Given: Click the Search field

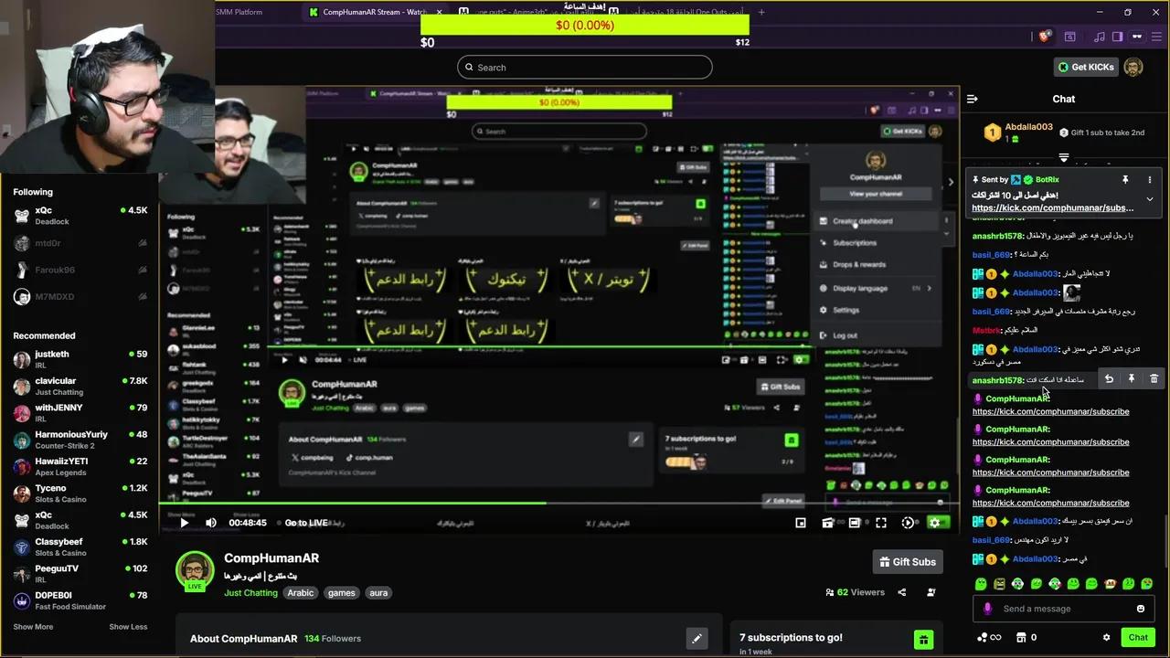Looking at the screenshot, I should [585, 67].
